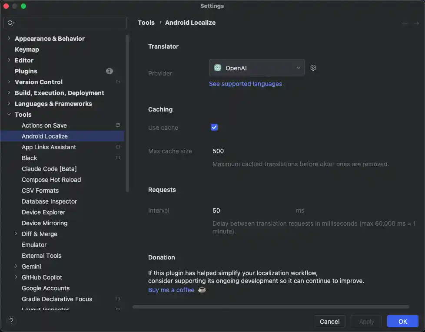Viewport: 425px width, 332px height.
Task: Click the forward navigation arrow
Action: [416, 23]
